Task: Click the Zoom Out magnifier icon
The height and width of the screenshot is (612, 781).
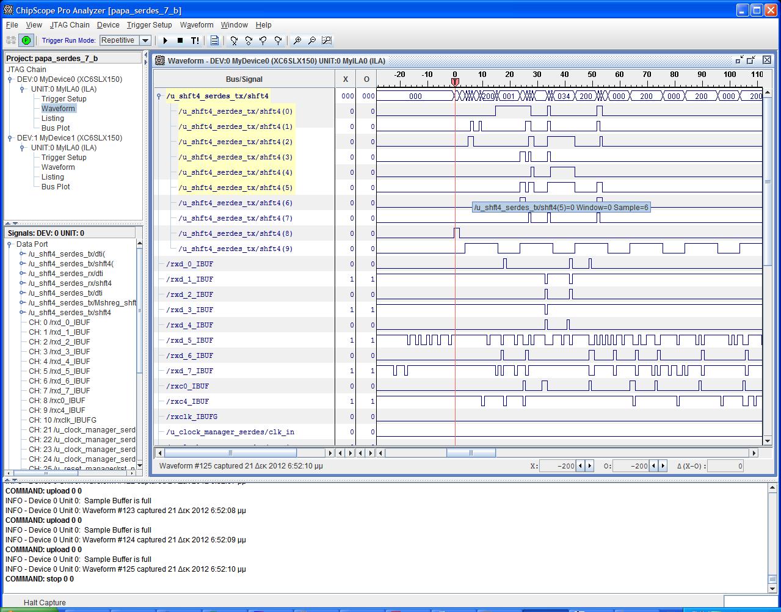Action: (312, 40)
